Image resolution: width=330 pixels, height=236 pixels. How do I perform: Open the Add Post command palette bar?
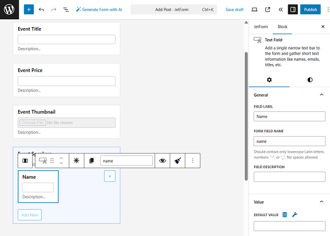[x=174, y=9]
